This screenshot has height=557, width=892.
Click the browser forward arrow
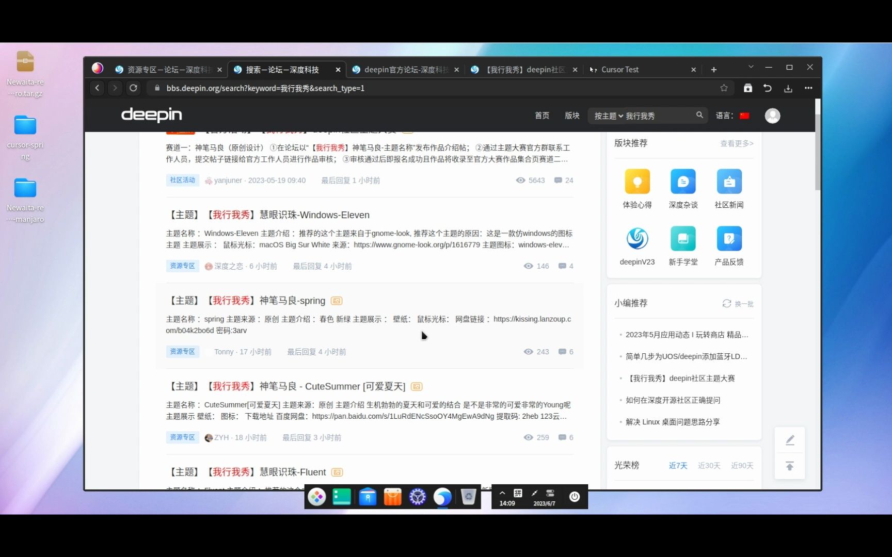[115, 88]
